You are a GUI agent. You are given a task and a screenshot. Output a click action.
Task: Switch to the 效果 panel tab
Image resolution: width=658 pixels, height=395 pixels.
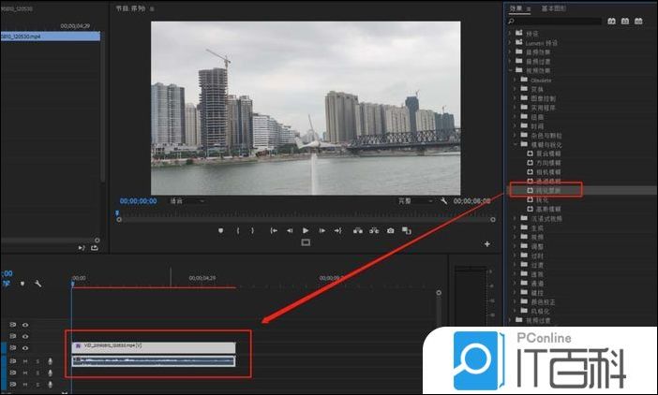[516, 8]
